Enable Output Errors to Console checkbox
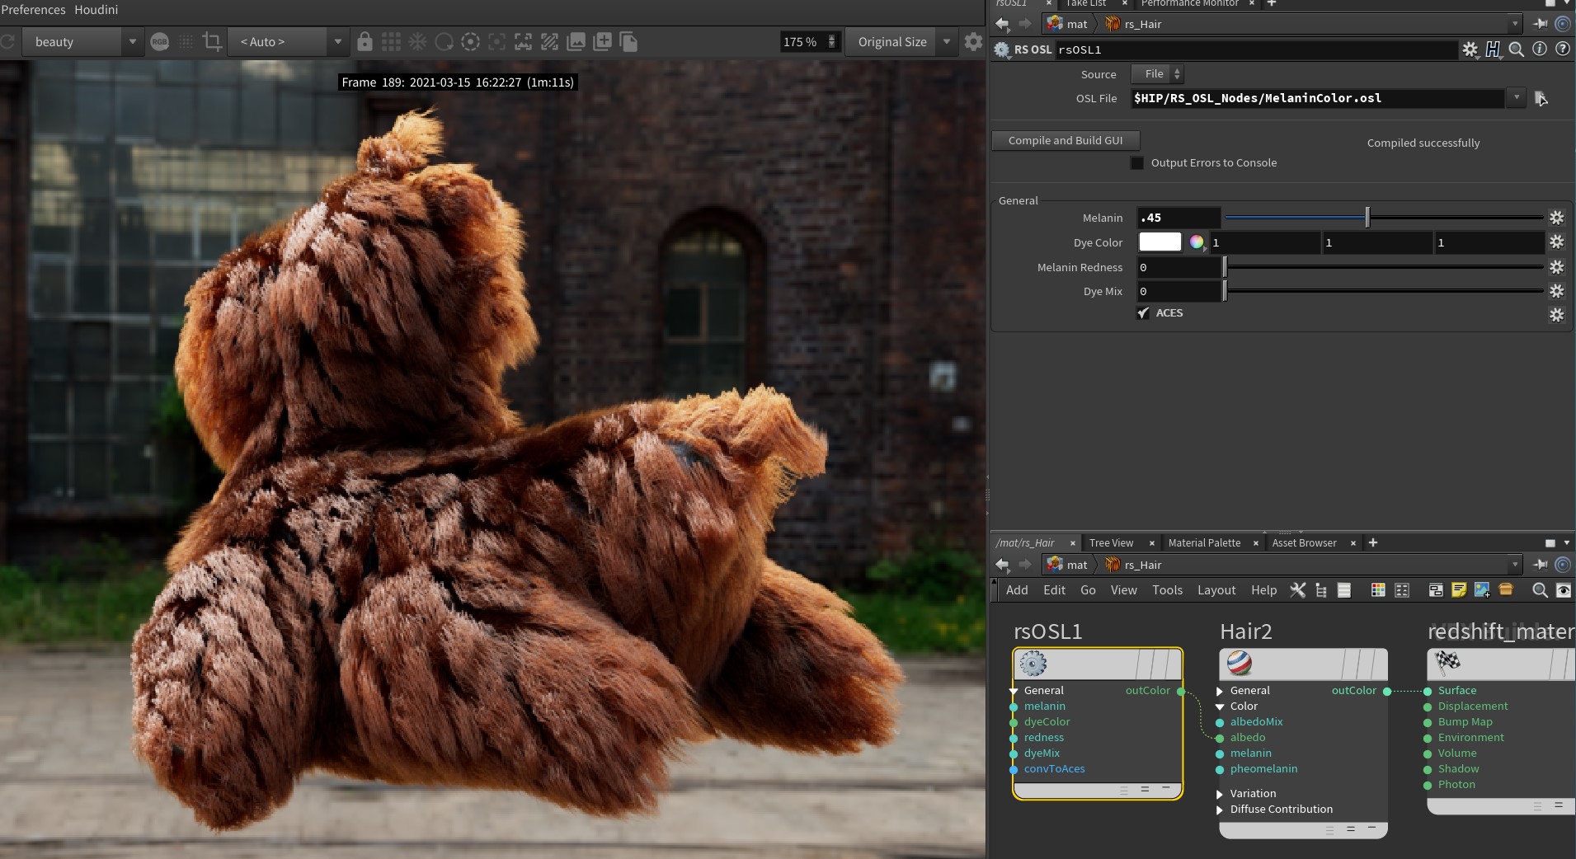The width and height of the screenshot is (1576, 859). point(1137,163)
